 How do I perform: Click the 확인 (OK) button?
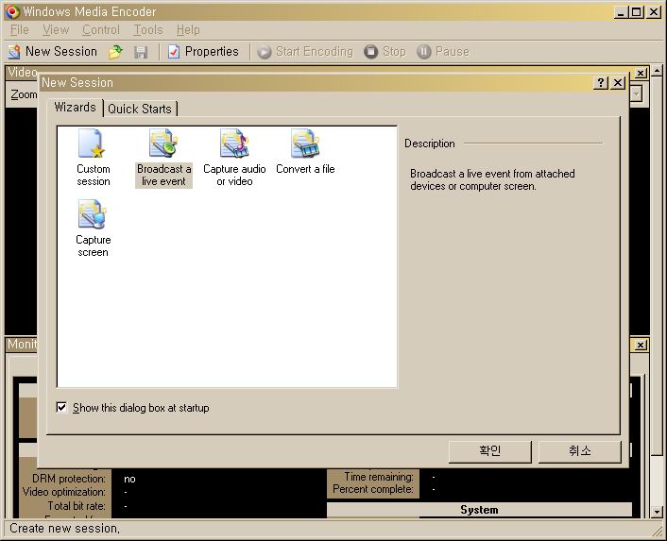490,451
